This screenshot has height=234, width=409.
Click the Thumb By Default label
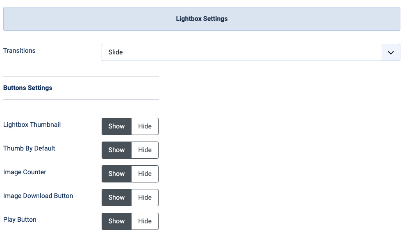click(x=29, y=148)
